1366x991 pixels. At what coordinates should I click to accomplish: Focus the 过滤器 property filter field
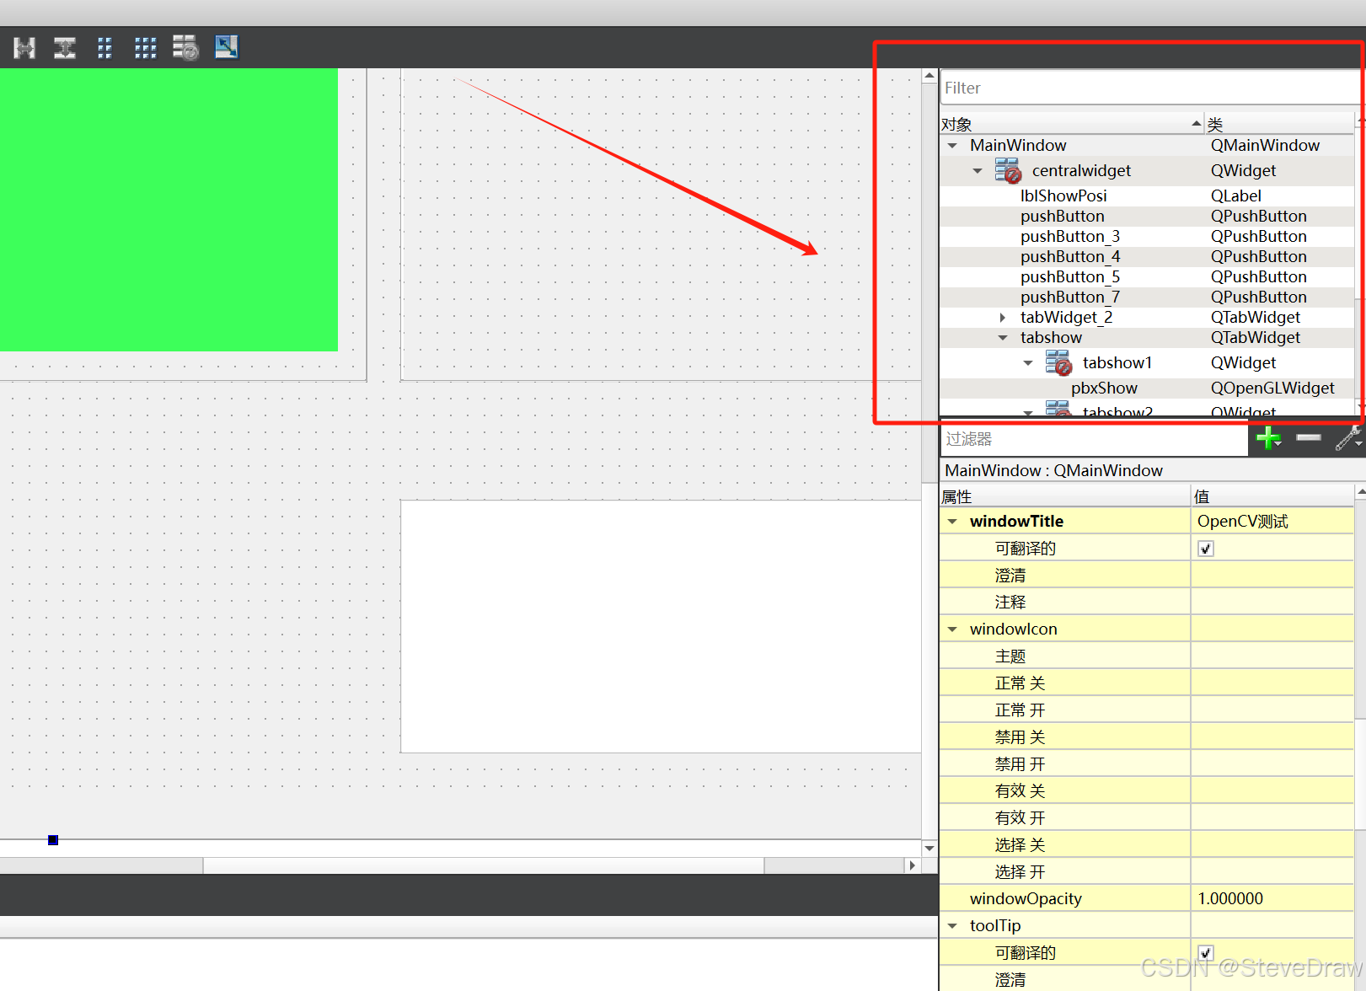click(x=1094, y=439)
